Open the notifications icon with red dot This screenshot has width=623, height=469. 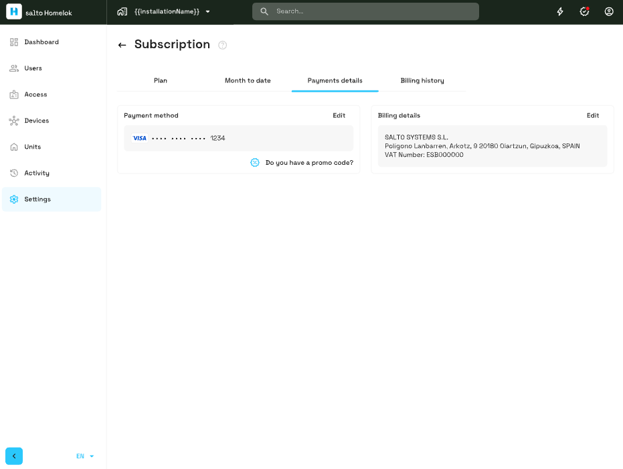584,11
